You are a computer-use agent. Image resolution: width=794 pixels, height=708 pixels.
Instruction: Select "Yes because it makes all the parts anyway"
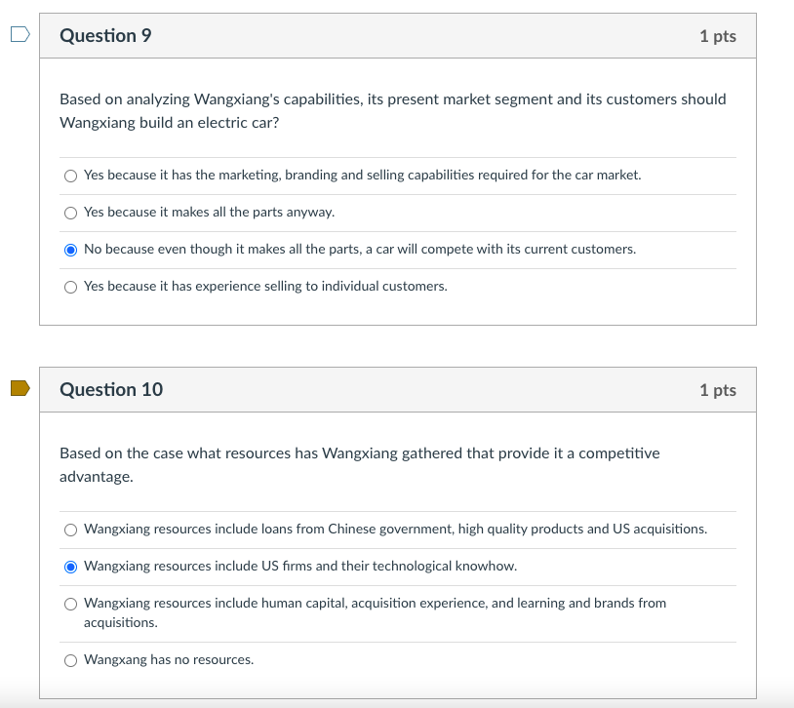click(70, 212)
